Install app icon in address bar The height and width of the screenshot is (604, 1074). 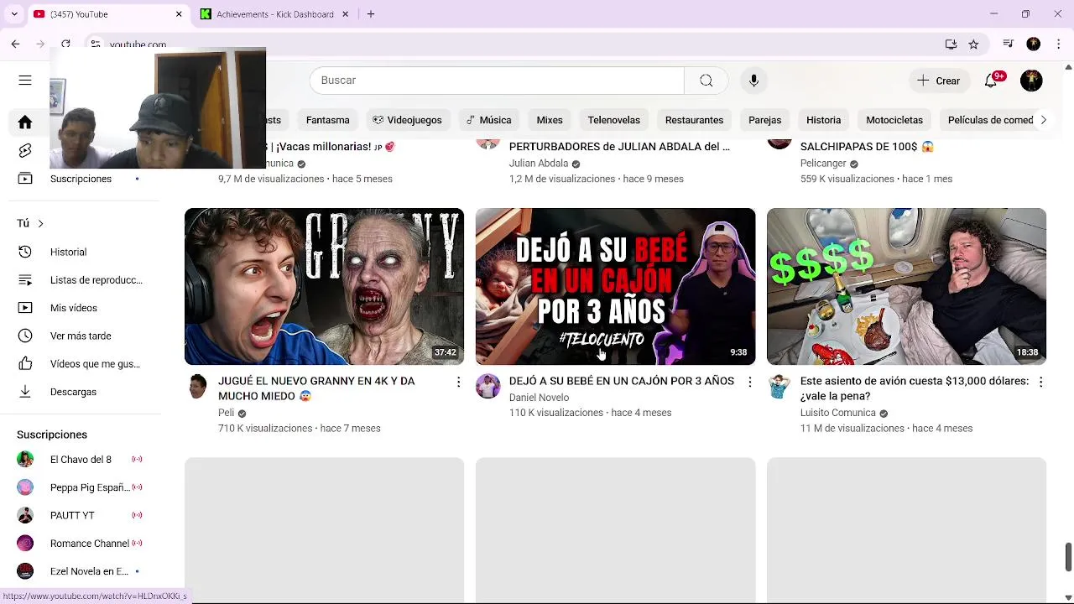click(951, 44)
